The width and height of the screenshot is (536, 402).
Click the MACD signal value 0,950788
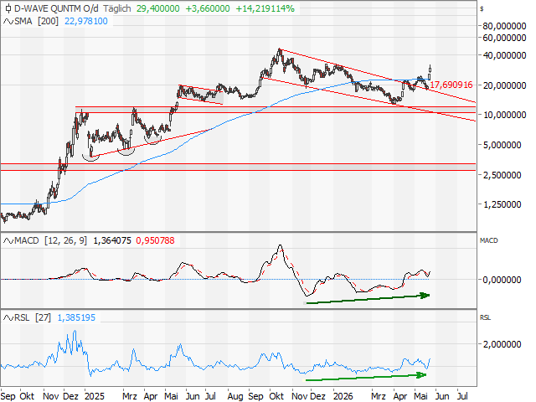tap(156, 240)
